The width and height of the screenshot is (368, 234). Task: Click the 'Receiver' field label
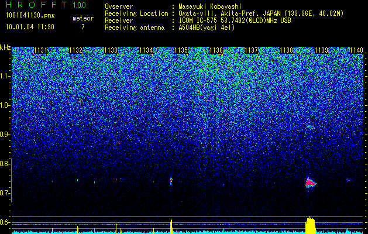point(119,20)
